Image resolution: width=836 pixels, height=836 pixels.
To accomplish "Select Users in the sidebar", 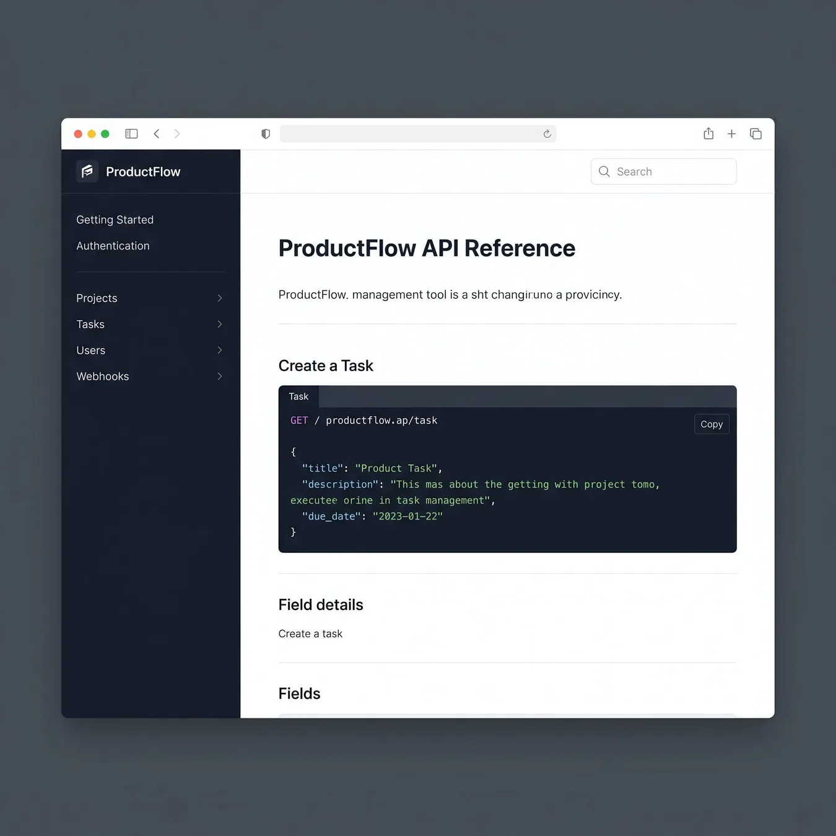I will (x=91, y=350).
